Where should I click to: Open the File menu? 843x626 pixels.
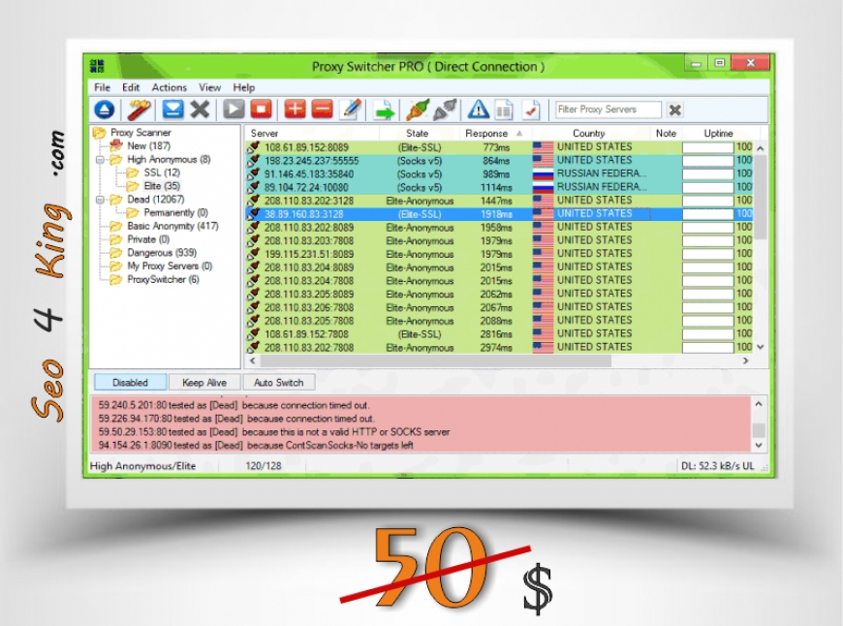102,87
